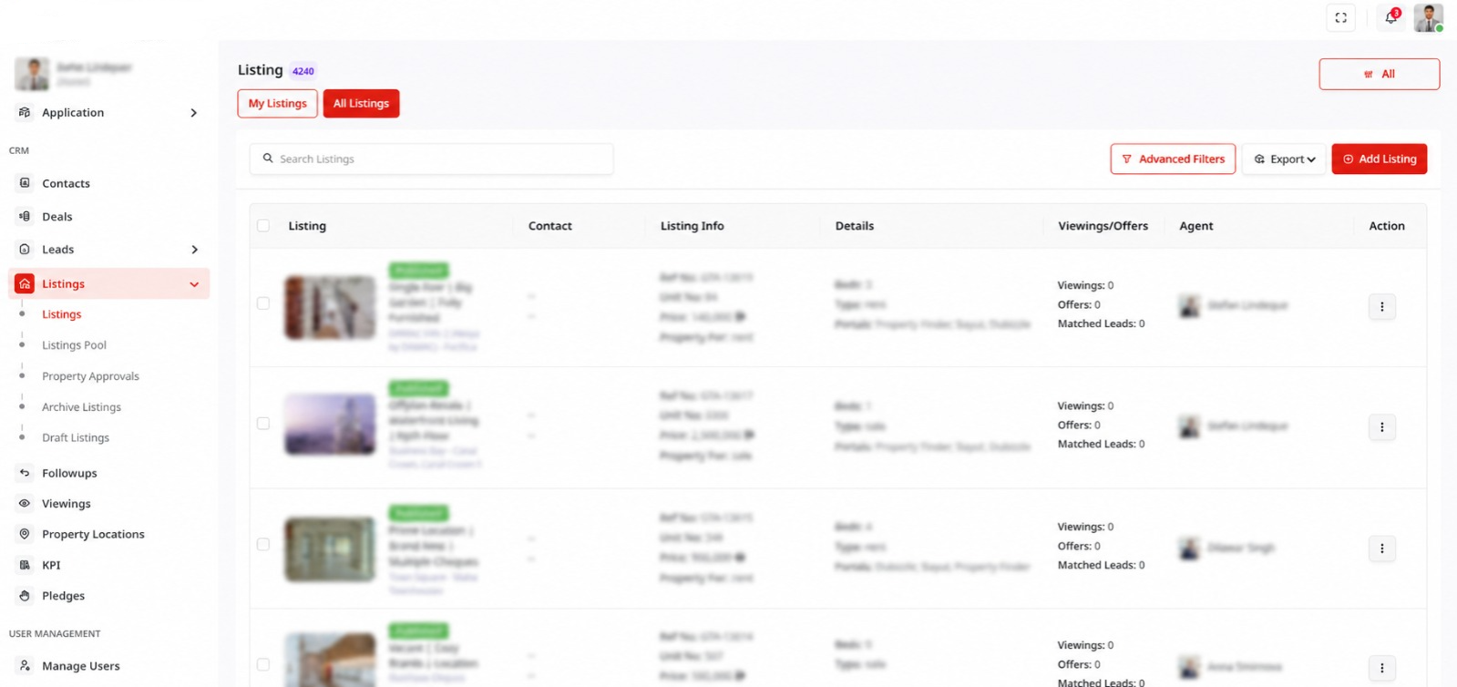Toggle fullscreen mode icon
The image size is (1457, 687).
tap(1340, 17)
